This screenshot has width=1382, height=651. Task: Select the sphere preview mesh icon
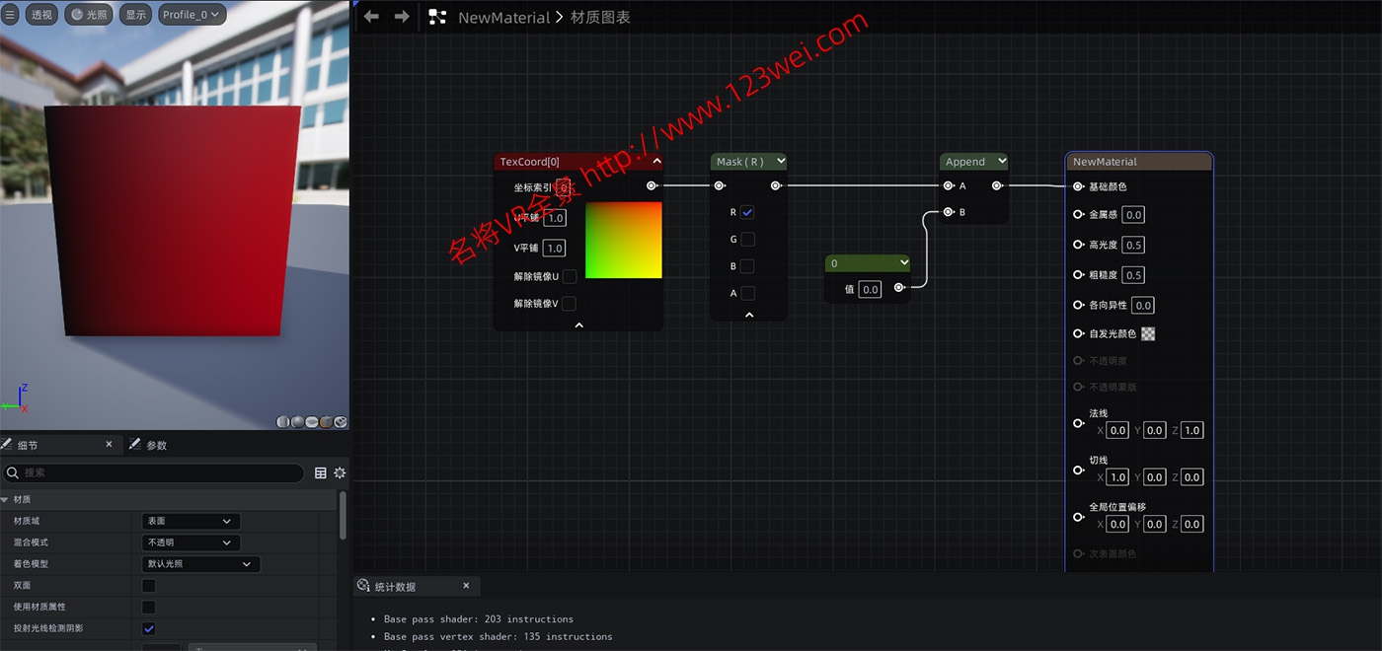(x=297, y=421)
